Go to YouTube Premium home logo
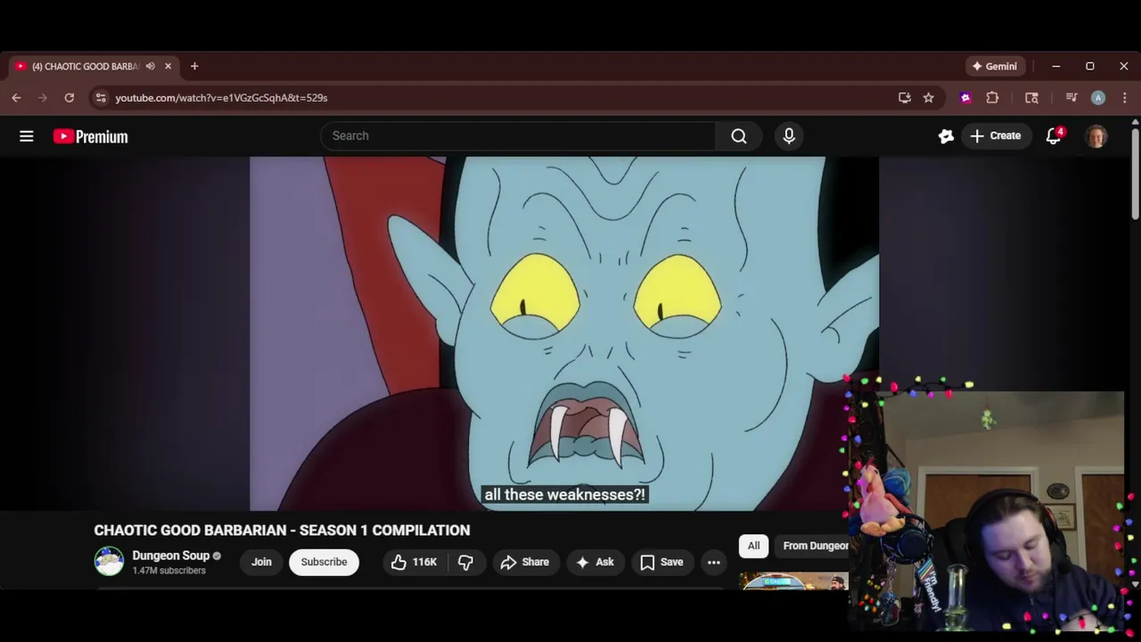Screen dimensions: 1141x642 click(x=90, y=136)
